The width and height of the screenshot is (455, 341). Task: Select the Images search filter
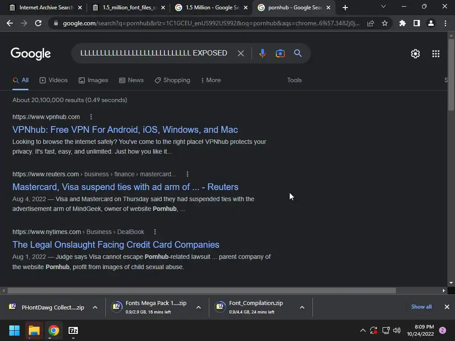(93, 80)
